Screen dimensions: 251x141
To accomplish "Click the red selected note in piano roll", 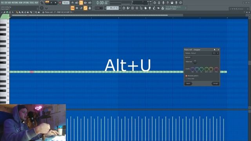I will 31,72.
